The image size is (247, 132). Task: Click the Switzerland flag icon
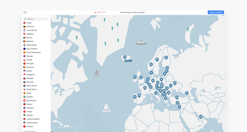24,100
